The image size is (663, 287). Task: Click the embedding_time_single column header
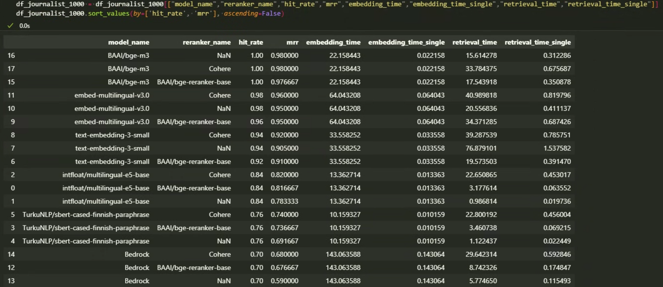[406, 42]
